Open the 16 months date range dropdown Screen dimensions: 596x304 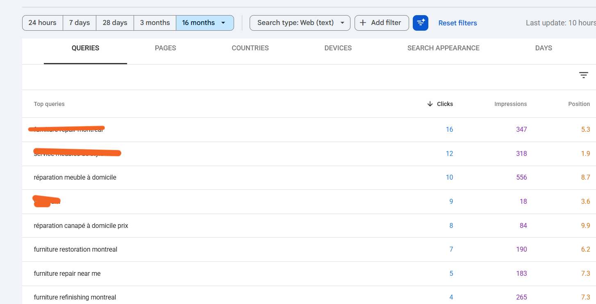pyautogui.click(x=205, y=23)
